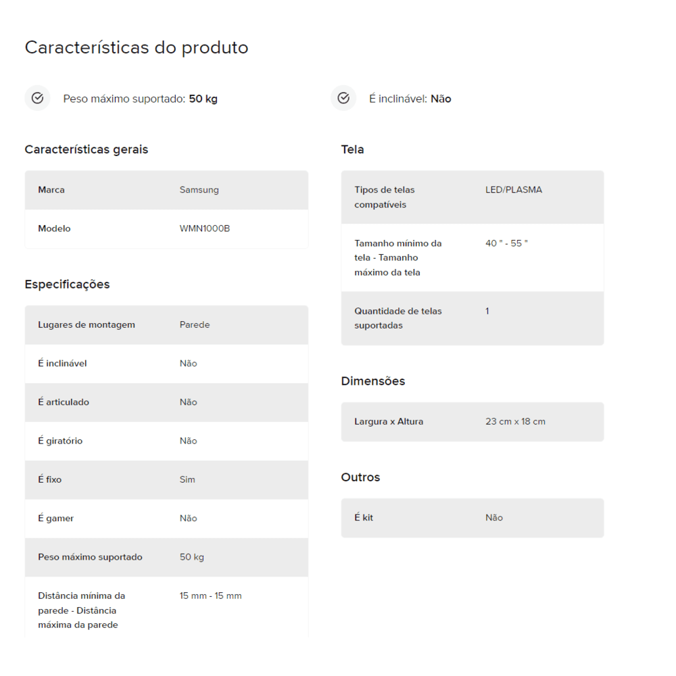Select the Marca Samsung row
The width and height of the screenshot is (676, 676).
[x=166, y=190]
